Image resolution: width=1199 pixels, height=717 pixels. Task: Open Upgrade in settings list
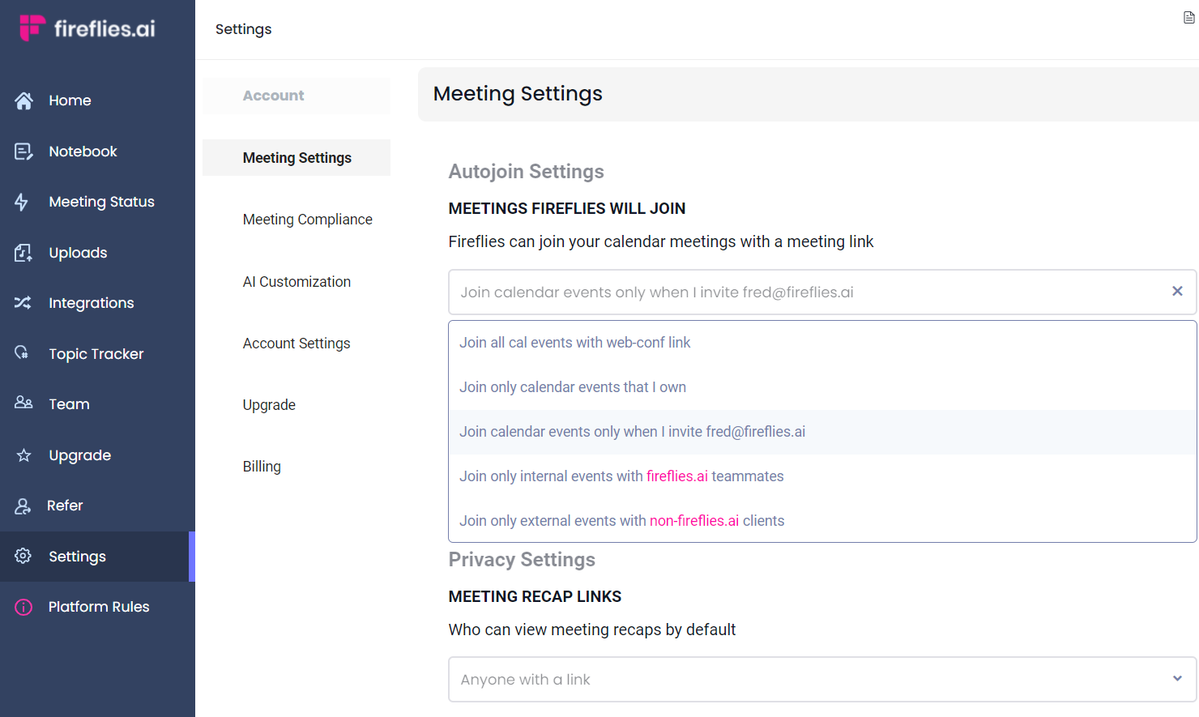click(269, 405)
